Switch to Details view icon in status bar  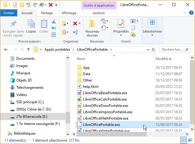tap(184, 140)
